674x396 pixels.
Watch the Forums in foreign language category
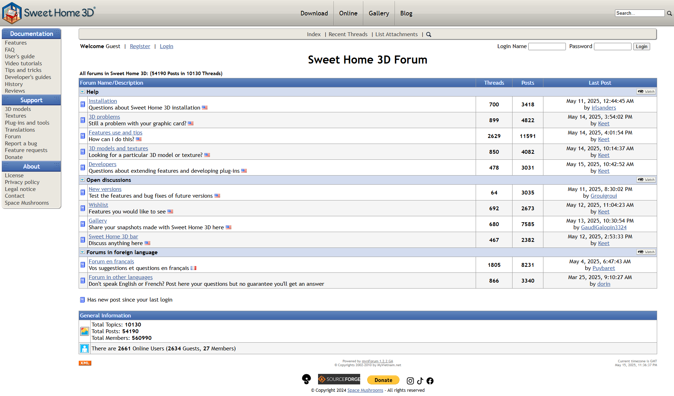click(646, 252)
